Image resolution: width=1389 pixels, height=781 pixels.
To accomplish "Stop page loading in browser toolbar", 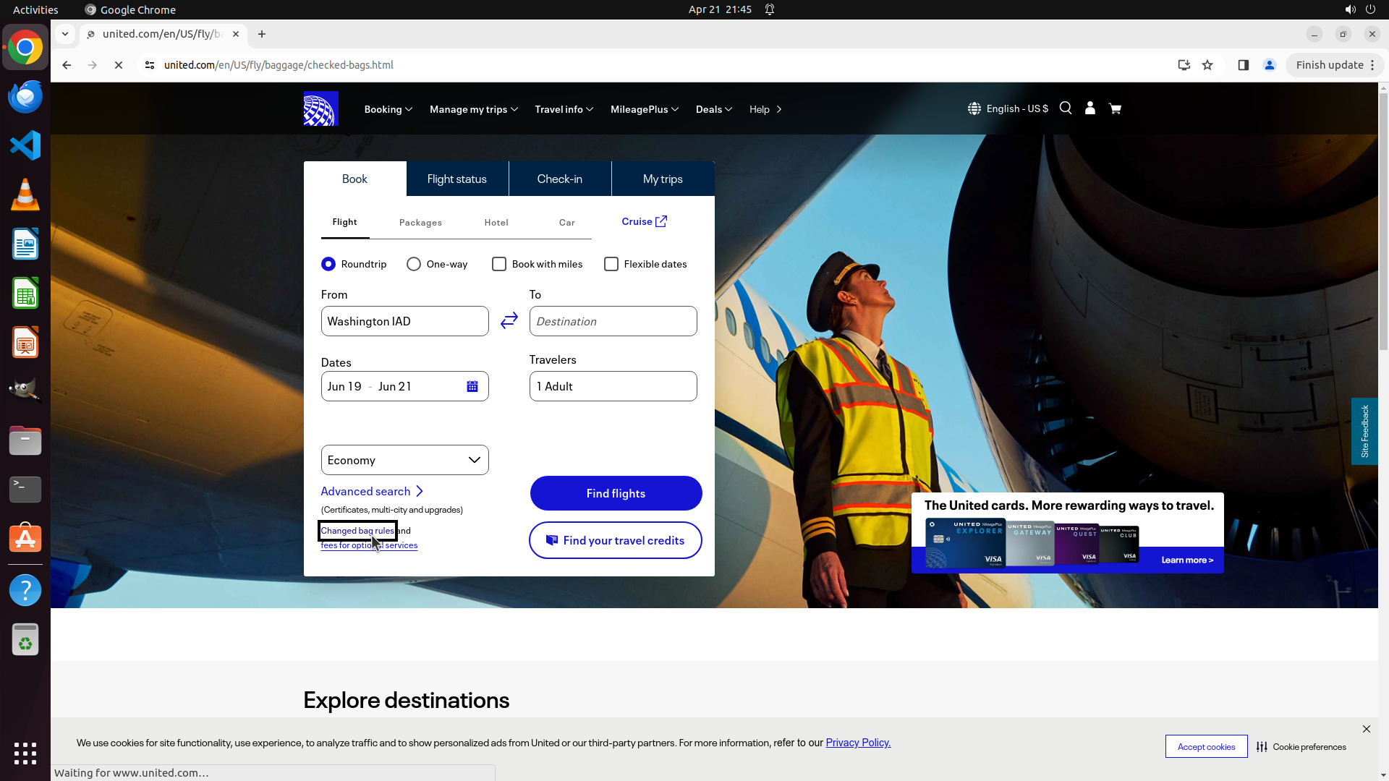I will pos(119,65).
